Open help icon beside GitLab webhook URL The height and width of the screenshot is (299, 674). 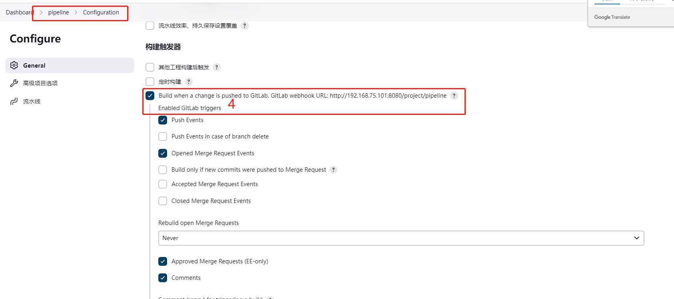pyautogui.click(x=454, y=96)
